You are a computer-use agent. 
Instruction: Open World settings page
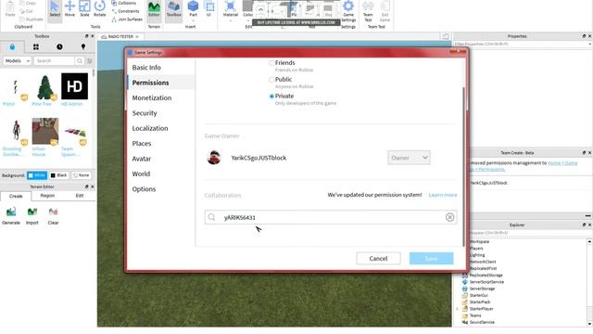coord(141,173)
